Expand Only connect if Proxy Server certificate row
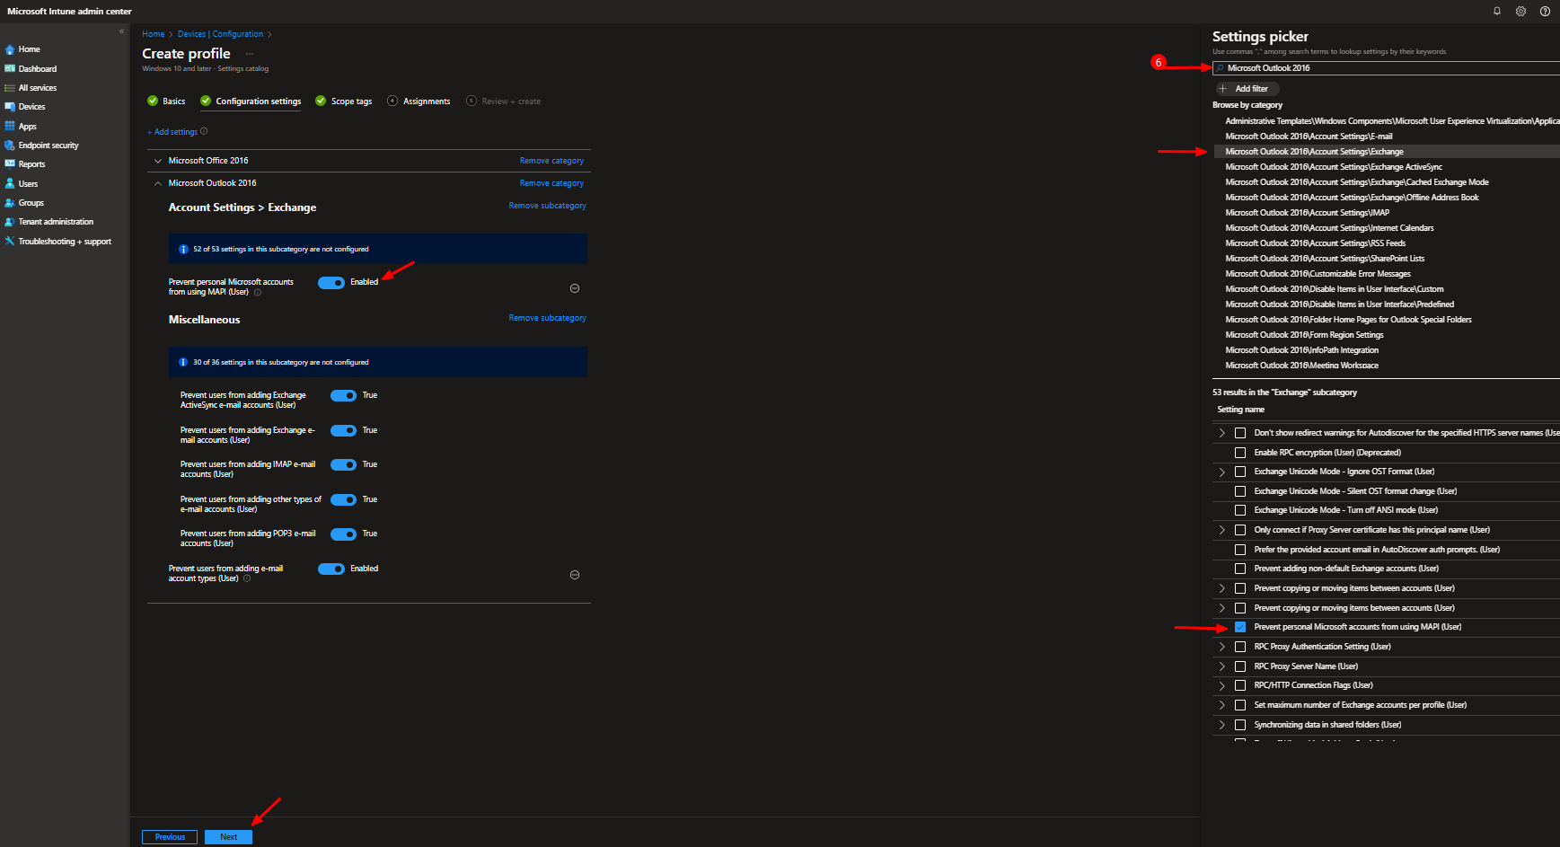 tap(1221, 530)
